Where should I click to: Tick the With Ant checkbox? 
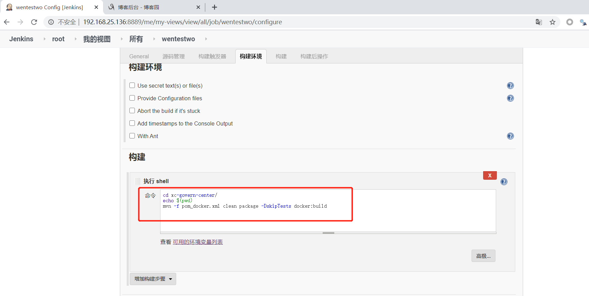[x=132, y=136]
